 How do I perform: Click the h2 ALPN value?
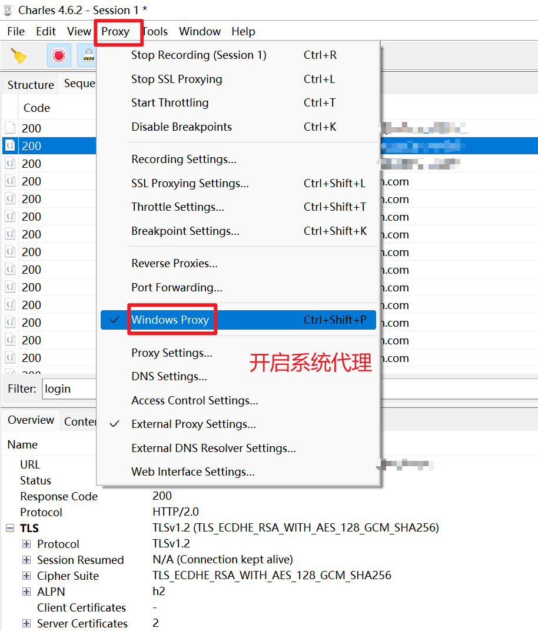(x=158, y=591)
